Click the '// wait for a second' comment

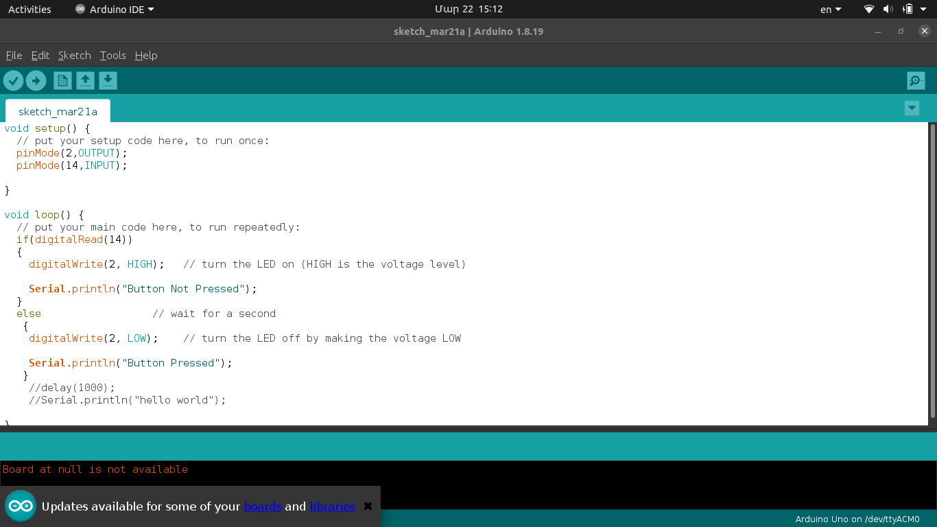(x=214, y=314)
